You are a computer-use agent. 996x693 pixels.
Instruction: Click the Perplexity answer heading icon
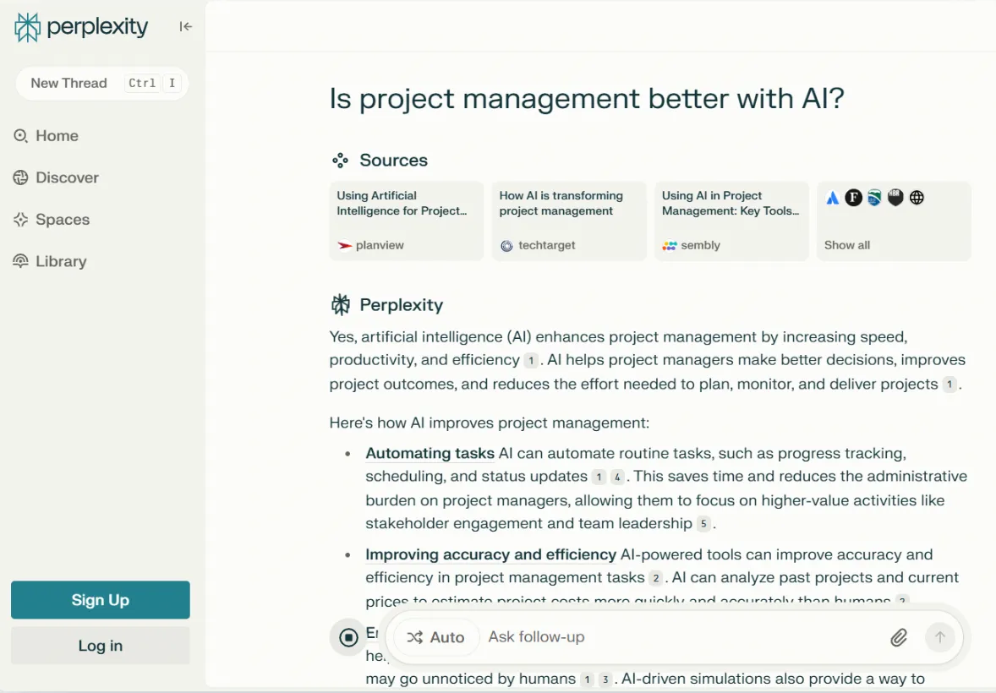(x=341, y=305)
